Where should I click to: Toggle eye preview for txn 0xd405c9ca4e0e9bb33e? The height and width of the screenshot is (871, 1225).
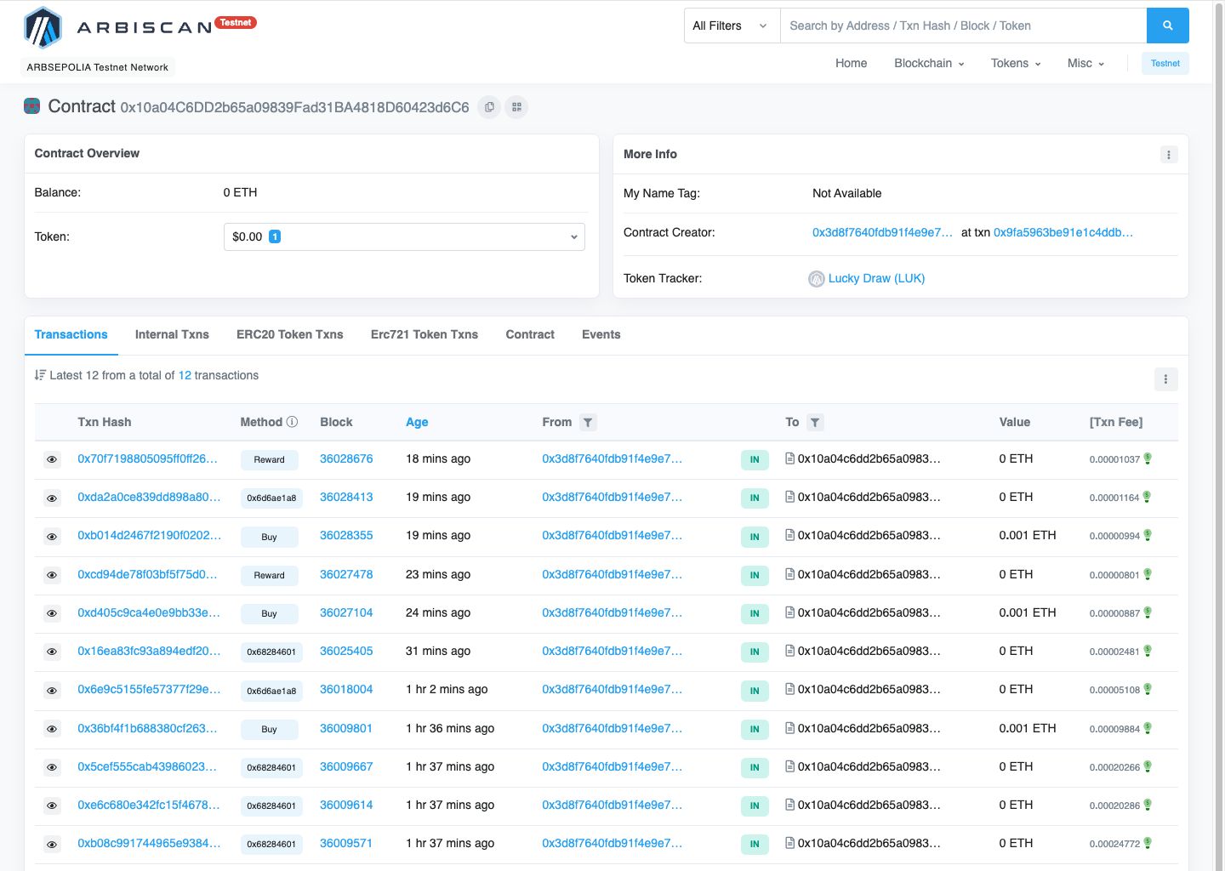coord(52,613)
